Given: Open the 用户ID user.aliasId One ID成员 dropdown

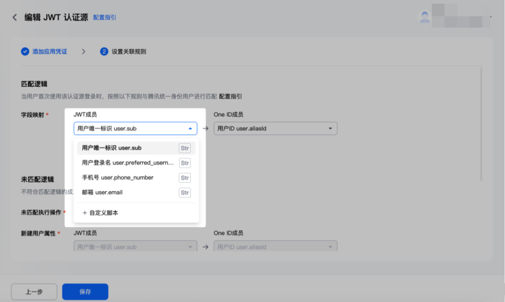Looking at the screenshot, I should point(276,128).
